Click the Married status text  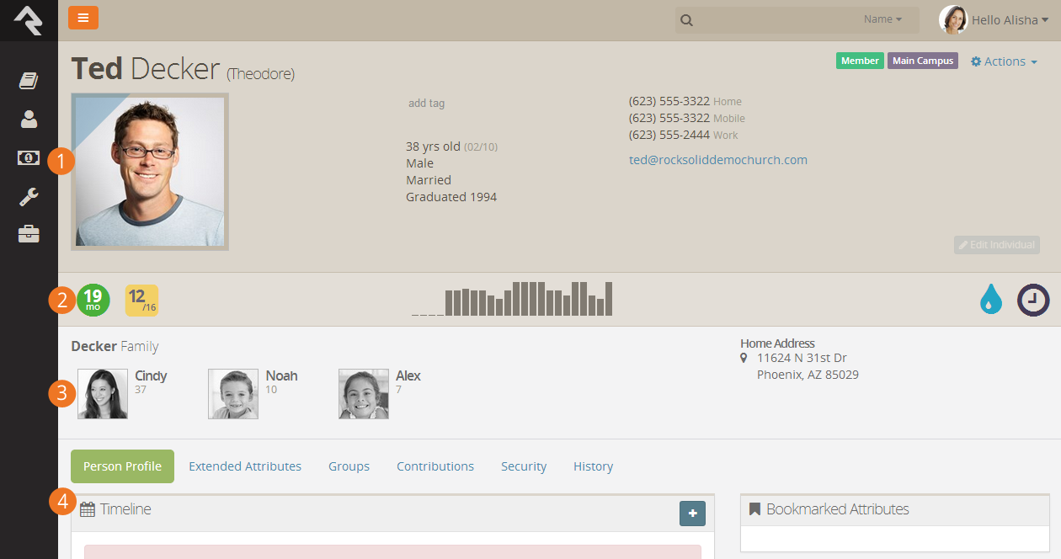point(429,180)
